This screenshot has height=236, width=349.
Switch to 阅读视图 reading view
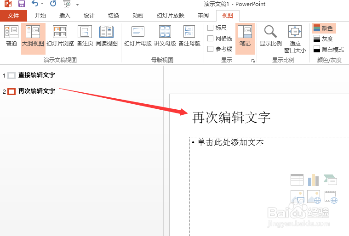107,36
